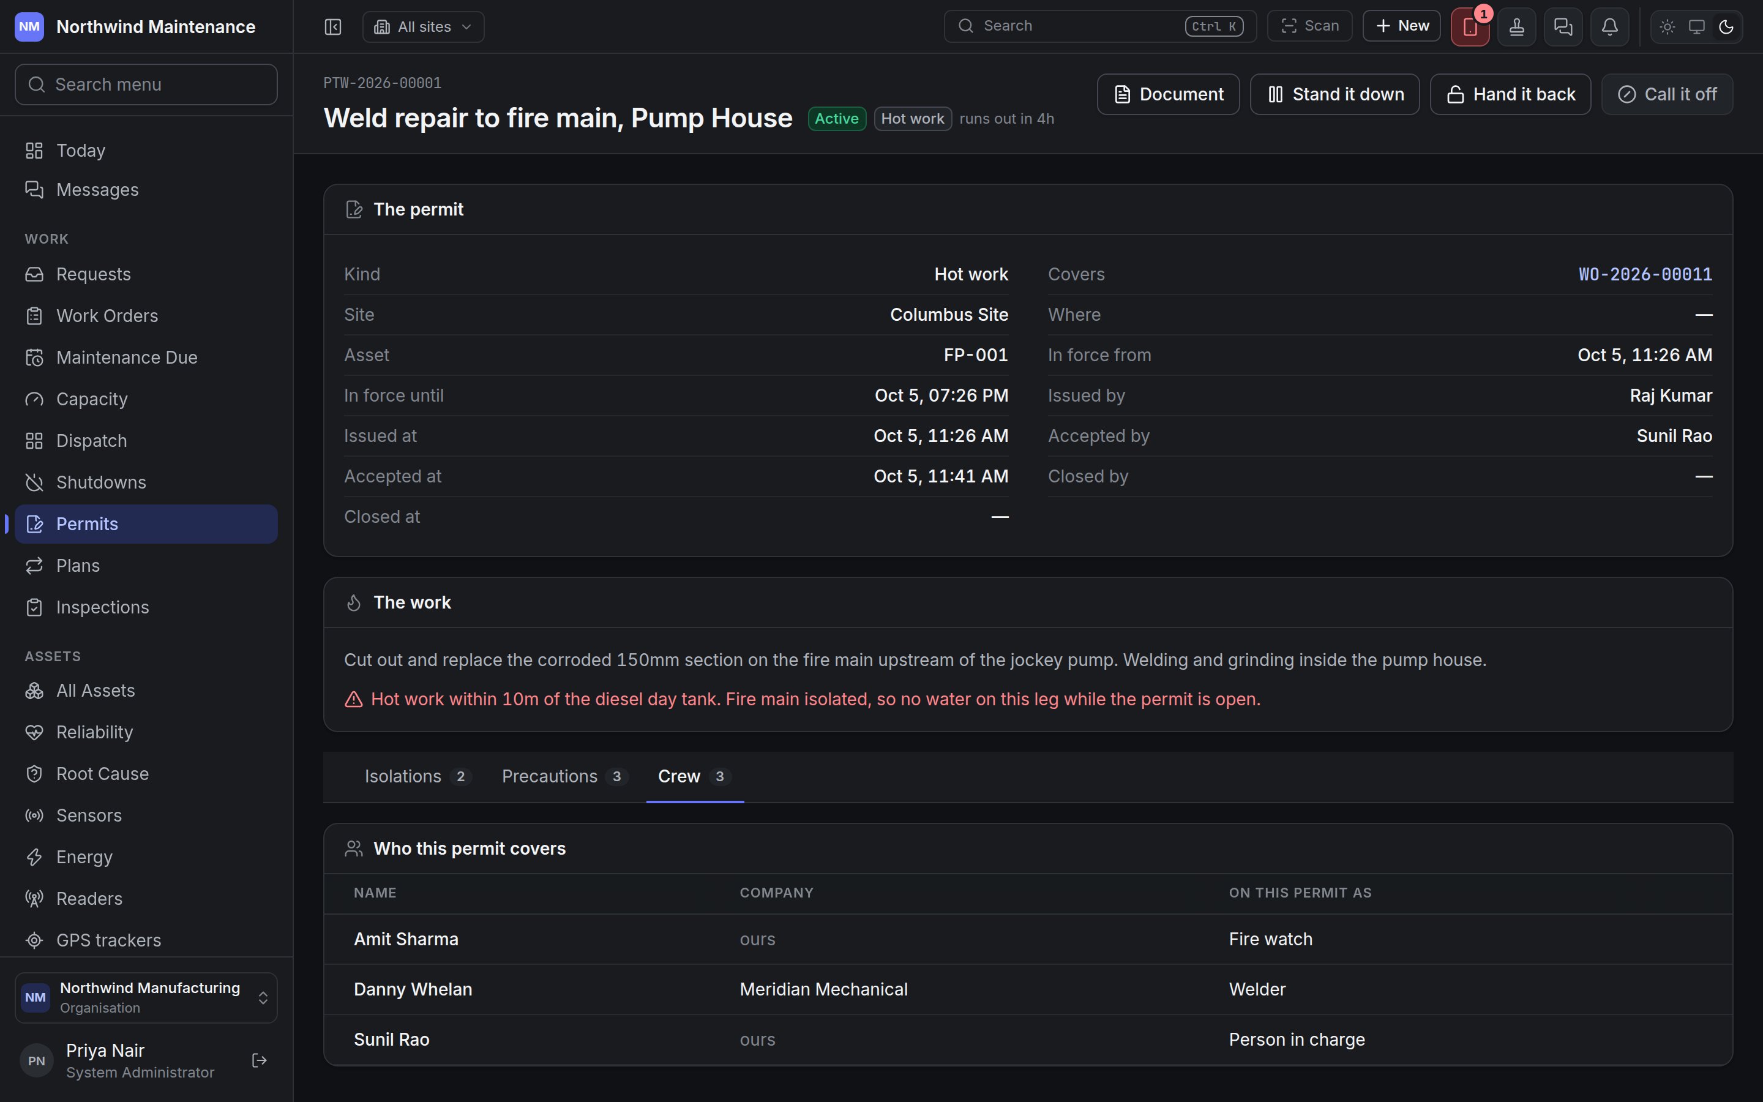The image size is (1763, 1102).
Task: Switch to dark theme moon icon
Action: tap(1726, 27)
